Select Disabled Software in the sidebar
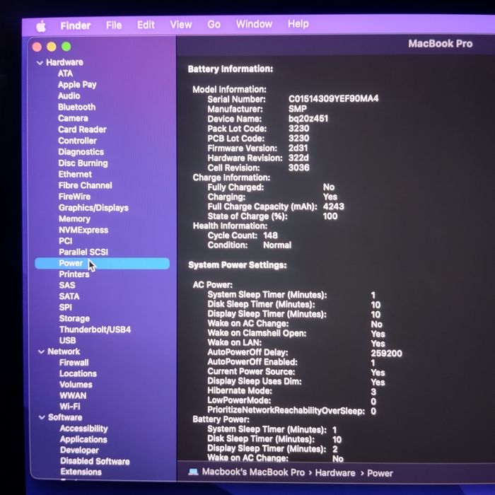This screenshot has width=495, height=495. pos(95,461)
